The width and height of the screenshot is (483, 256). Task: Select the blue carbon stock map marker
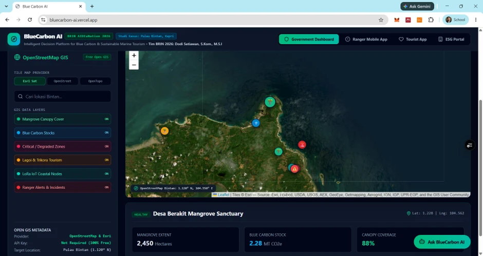click(256, 123)
